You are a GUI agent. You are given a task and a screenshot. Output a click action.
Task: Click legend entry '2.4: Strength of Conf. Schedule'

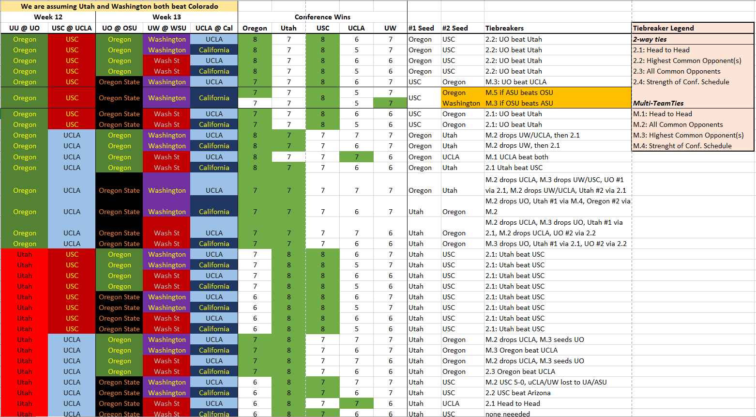(x=693, y=82)
